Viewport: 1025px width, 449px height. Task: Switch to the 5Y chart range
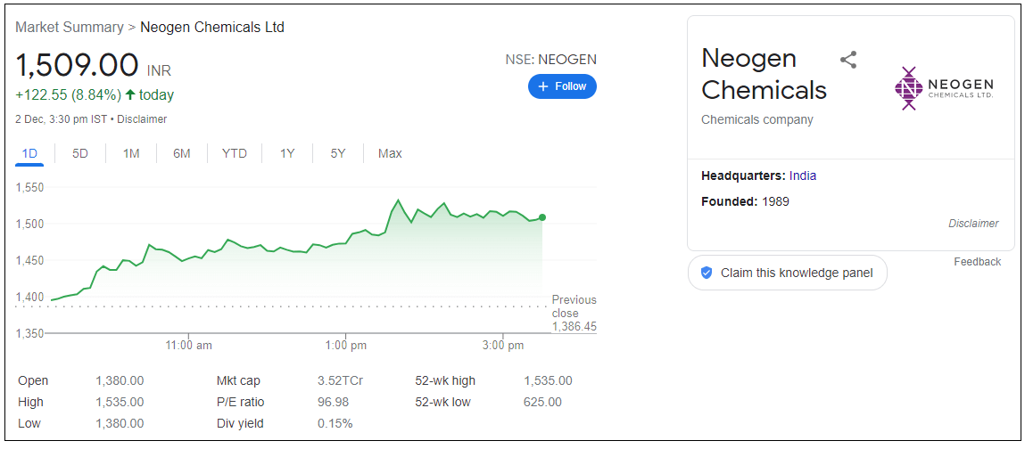[x=338, y=154]
